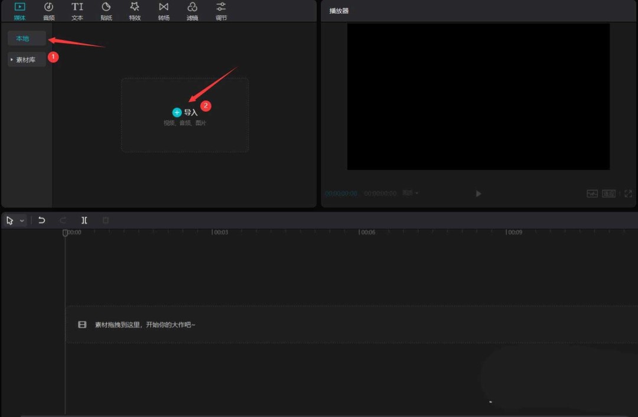638x417 pixels.
Task: Open the 转场 transitions panel
Action: pyautogui.click(x=163, y=11)
